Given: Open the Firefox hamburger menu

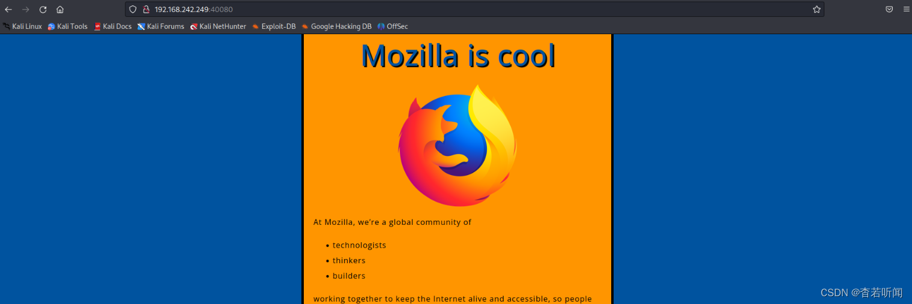Looking at the screenshot, I should point(906,10).
